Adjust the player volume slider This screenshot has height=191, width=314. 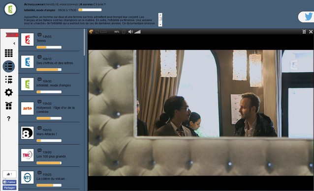(137, 32)
